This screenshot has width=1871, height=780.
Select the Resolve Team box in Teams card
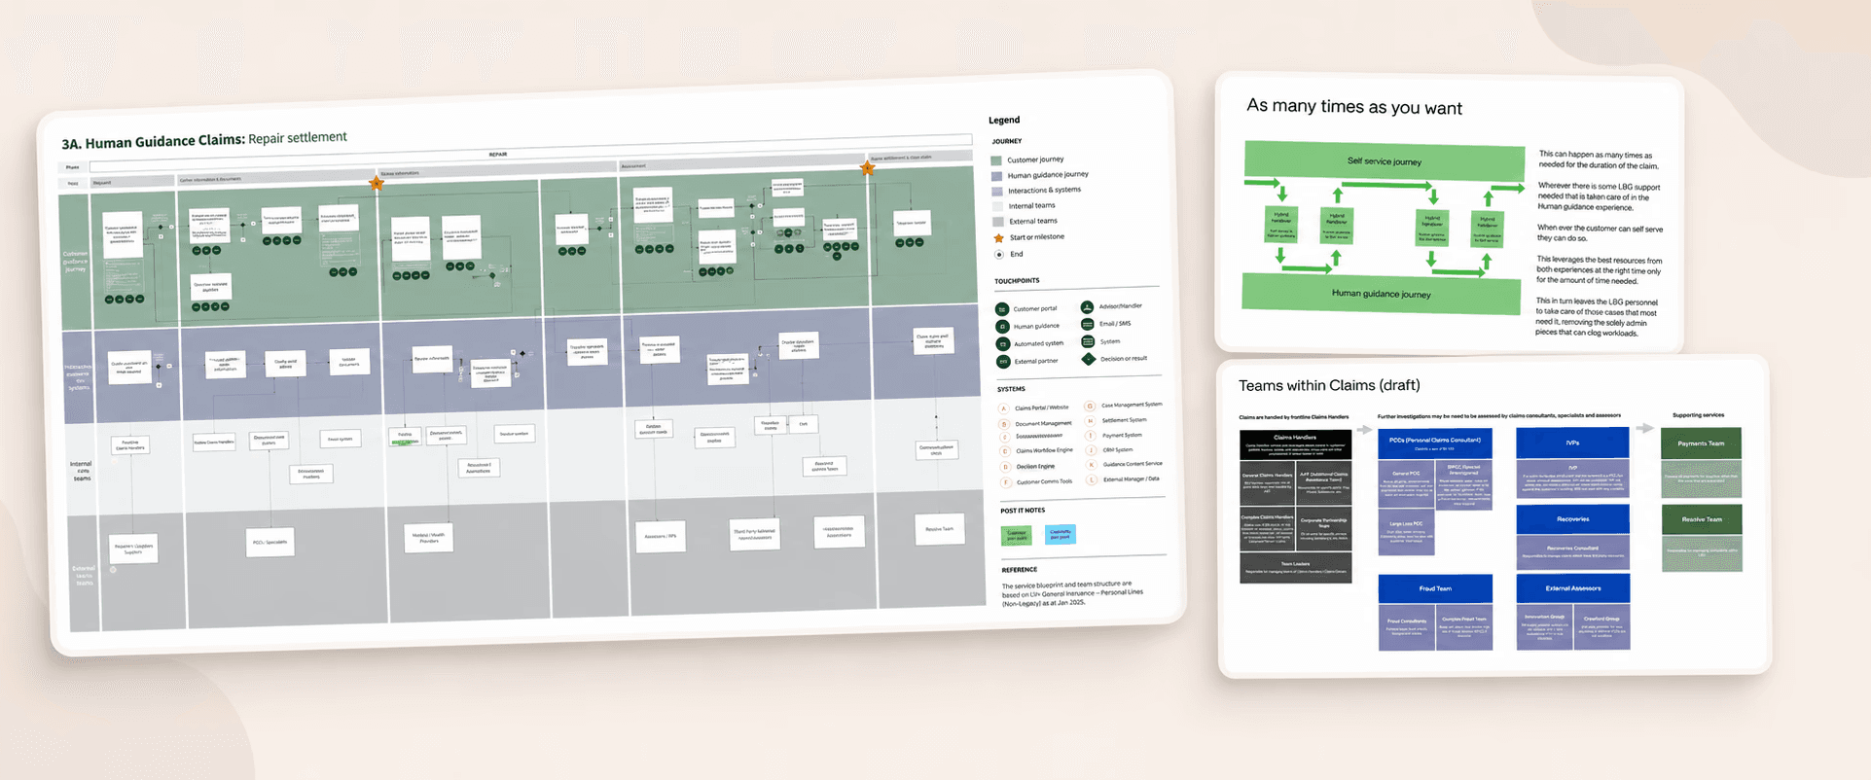1702,519
